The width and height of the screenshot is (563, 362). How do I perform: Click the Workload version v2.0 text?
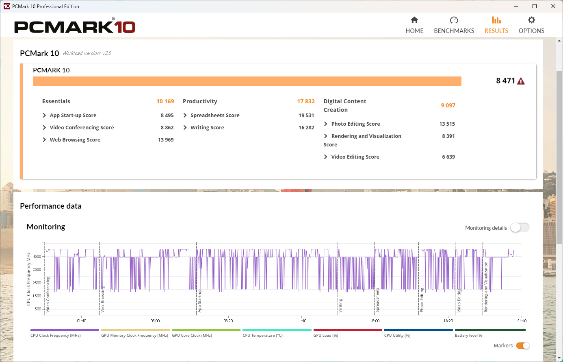click(x=87, y=53)
